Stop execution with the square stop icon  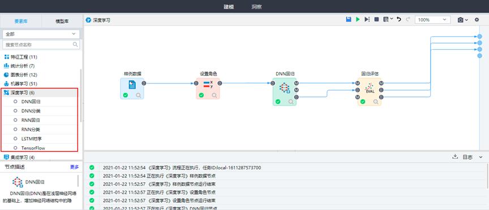376,19
